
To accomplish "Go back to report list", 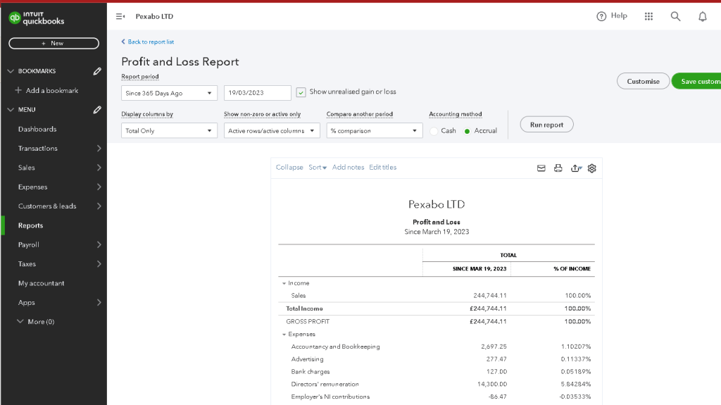I will click(x=148, y=42).
